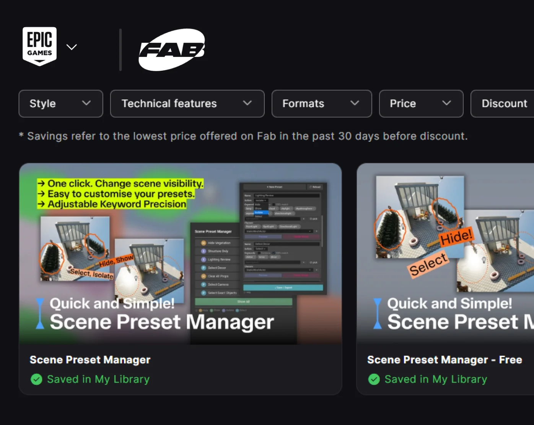
Task: Open the Scene Preset Manager thumbnail
Action: (x=181, y=254)
